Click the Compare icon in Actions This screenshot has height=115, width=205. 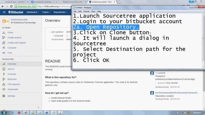point(4,48)
